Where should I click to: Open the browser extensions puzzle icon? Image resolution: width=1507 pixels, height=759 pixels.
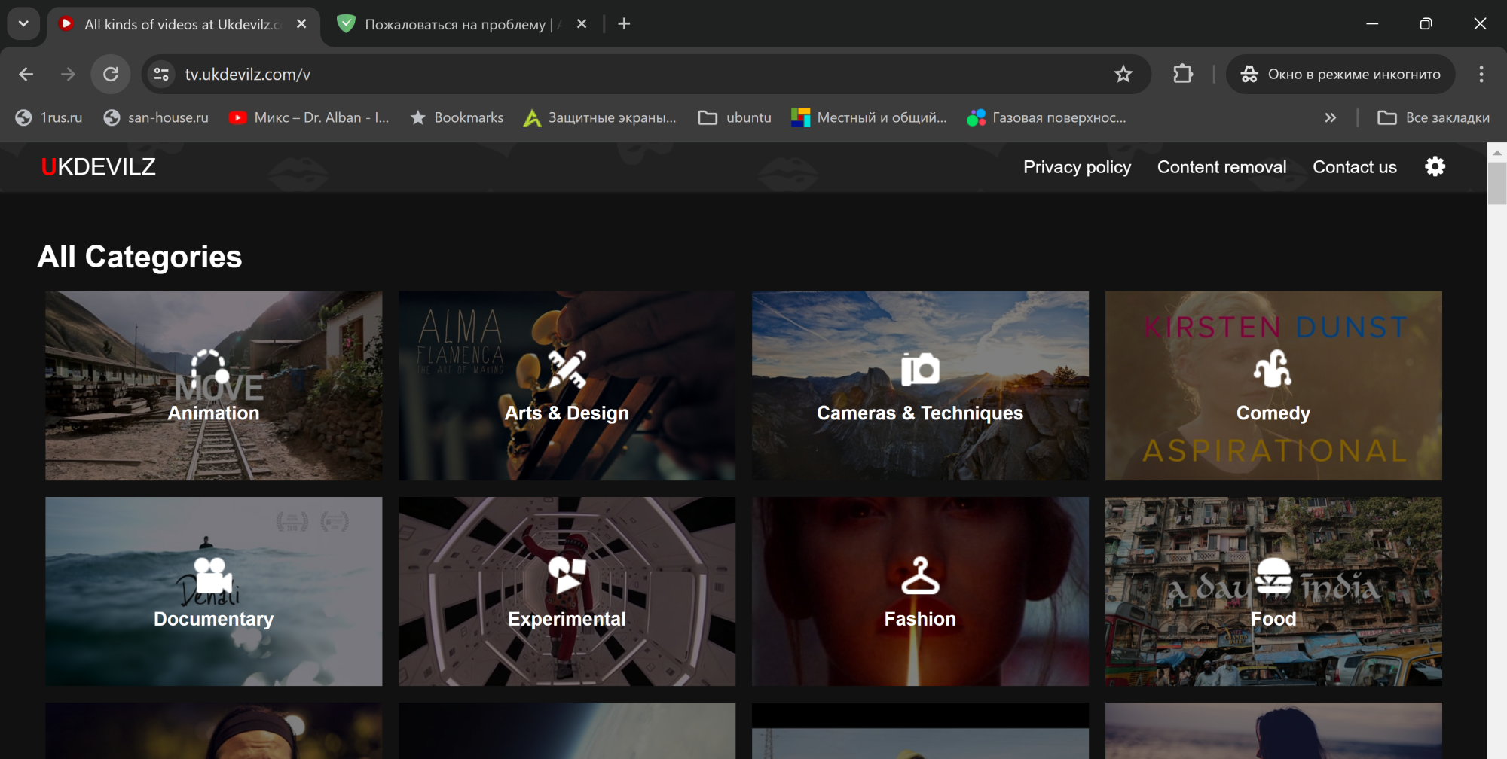coord(1183,74)
